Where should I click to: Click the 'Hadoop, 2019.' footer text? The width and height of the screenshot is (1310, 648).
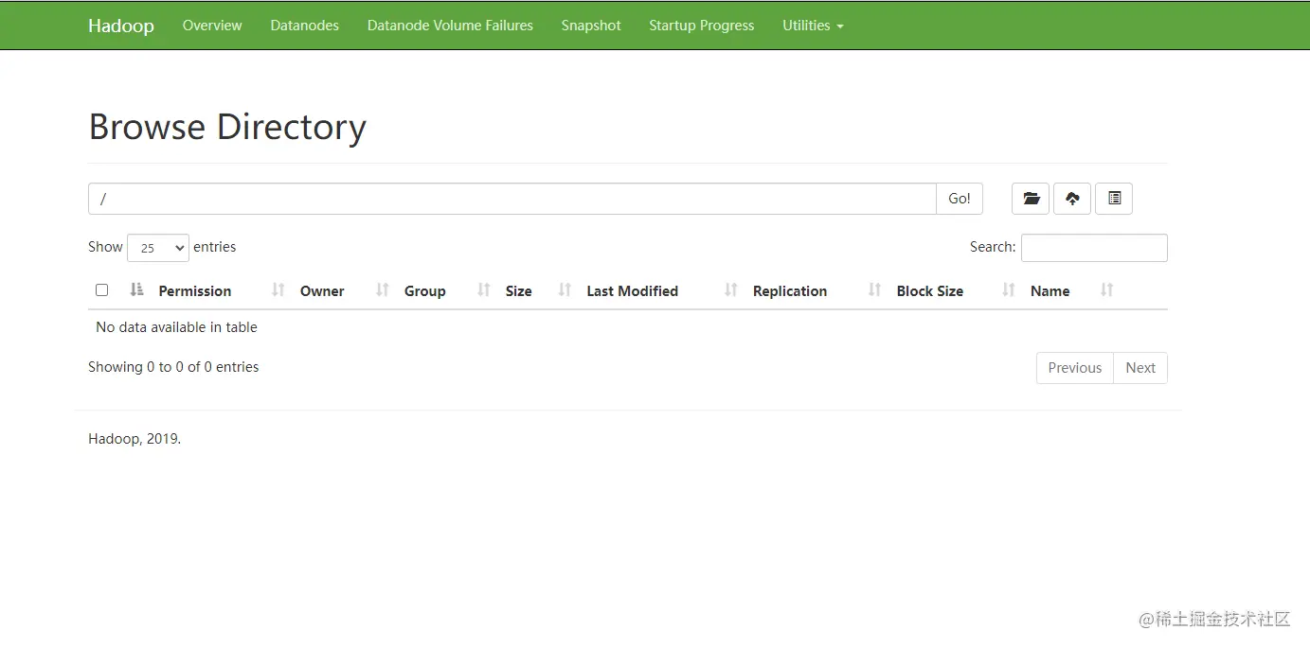[135, 439]
